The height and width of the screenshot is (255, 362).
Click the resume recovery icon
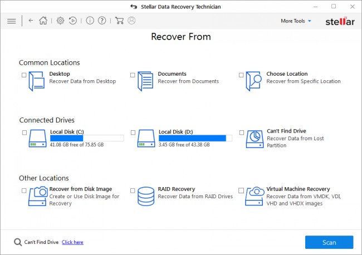73,21
